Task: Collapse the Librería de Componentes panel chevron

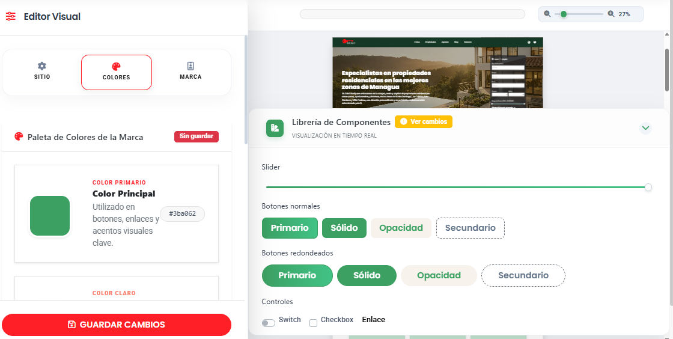Action: pos(645,128)
